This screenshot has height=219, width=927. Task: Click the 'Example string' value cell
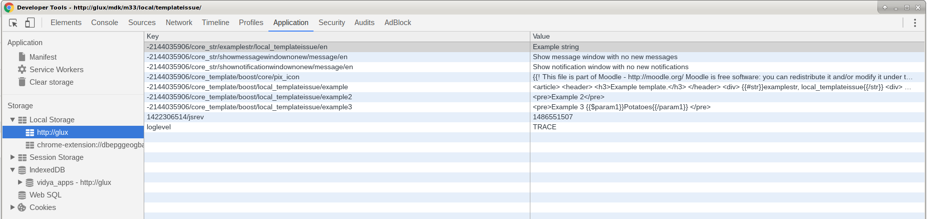tap(728, 47)
